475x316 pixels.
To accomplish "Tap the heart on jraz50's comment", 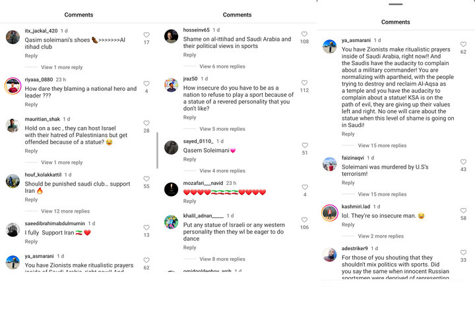I will [304, 82].
